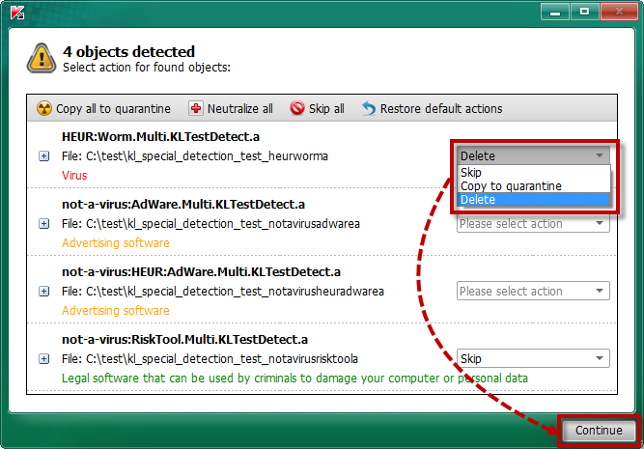
Task: Click Neutralize all label
Action: pos(240,109)
